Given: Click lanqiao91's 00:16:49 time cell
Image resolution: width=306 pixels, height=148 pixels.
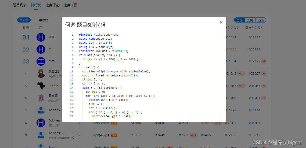Looking at the screenshot, I should (x=159, y=135).
